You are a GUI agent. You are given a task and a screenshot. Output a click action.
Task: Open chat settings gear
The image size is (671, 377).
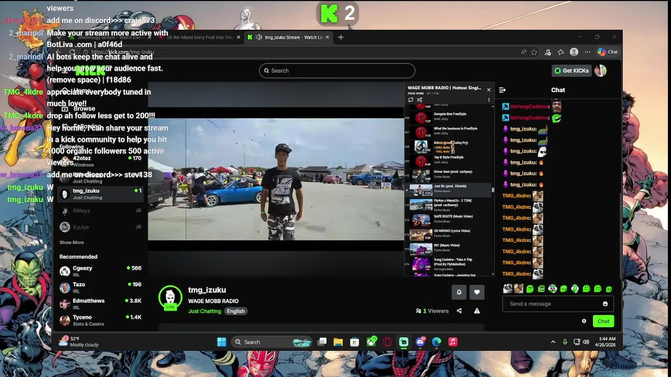coord(584,321)
